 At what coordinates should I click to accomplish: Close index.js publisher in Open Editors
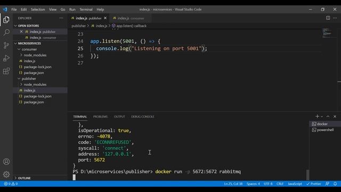click(x=21, y=32)
